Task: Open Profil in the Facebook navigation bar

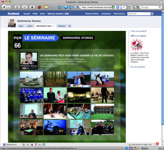Action: point(35,14)
